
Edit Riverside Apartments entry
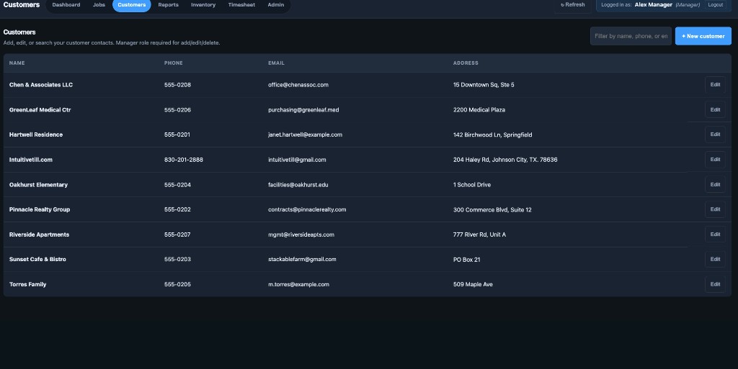pyautogui.click(x=715, y=234)
